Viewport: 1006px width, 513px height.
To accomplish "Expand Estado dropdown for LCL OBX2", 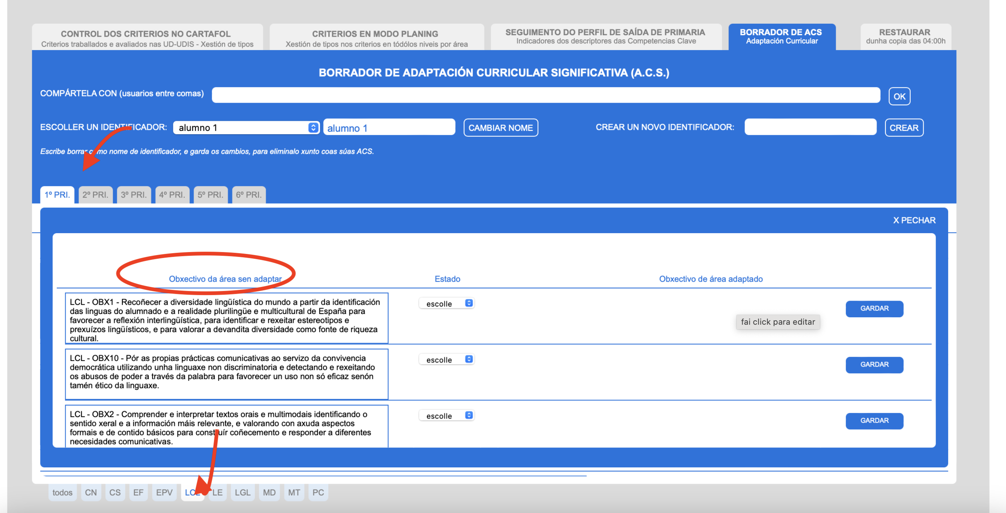I will (x=446, y=416).
